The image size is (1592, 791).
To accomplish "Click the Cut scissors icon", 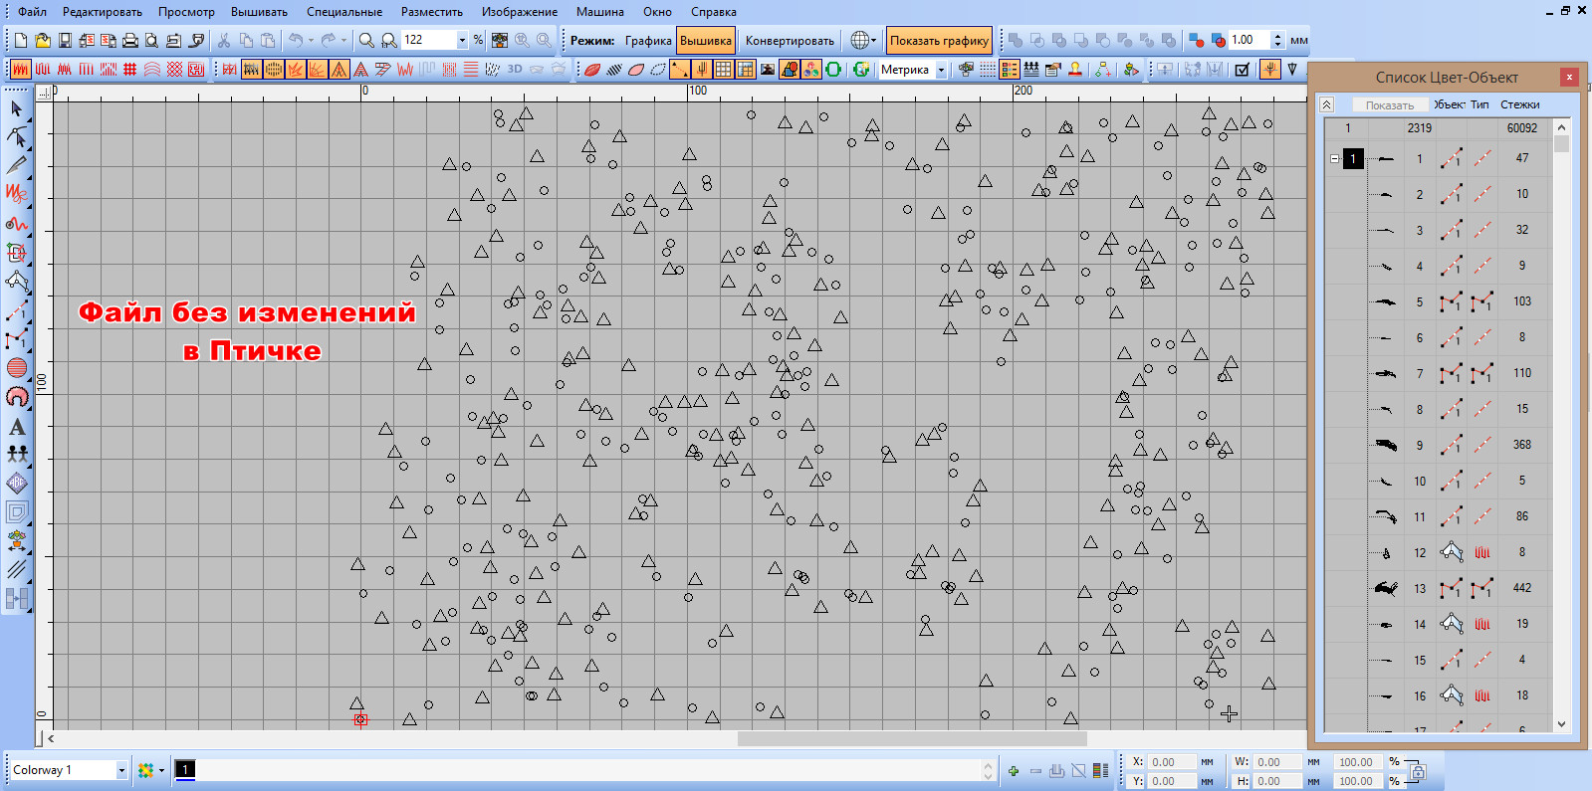I will 224,41.
